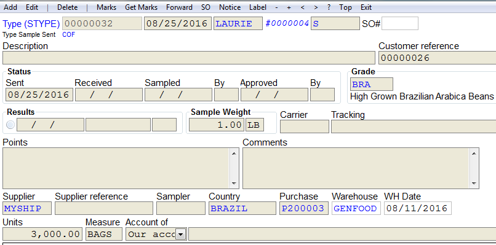This screenshot has height=245, width=496.
Task: Click Exit in the menu bar
Action: [x=366, y=7]
